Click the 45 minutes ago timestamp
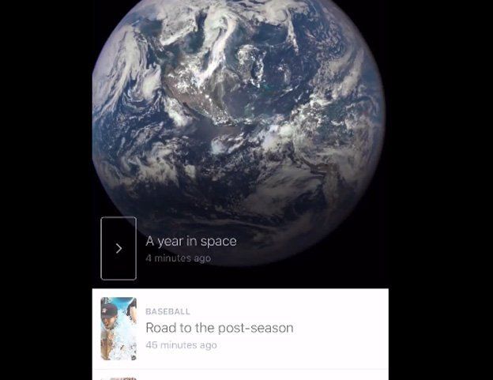 (x=181, y=345)
